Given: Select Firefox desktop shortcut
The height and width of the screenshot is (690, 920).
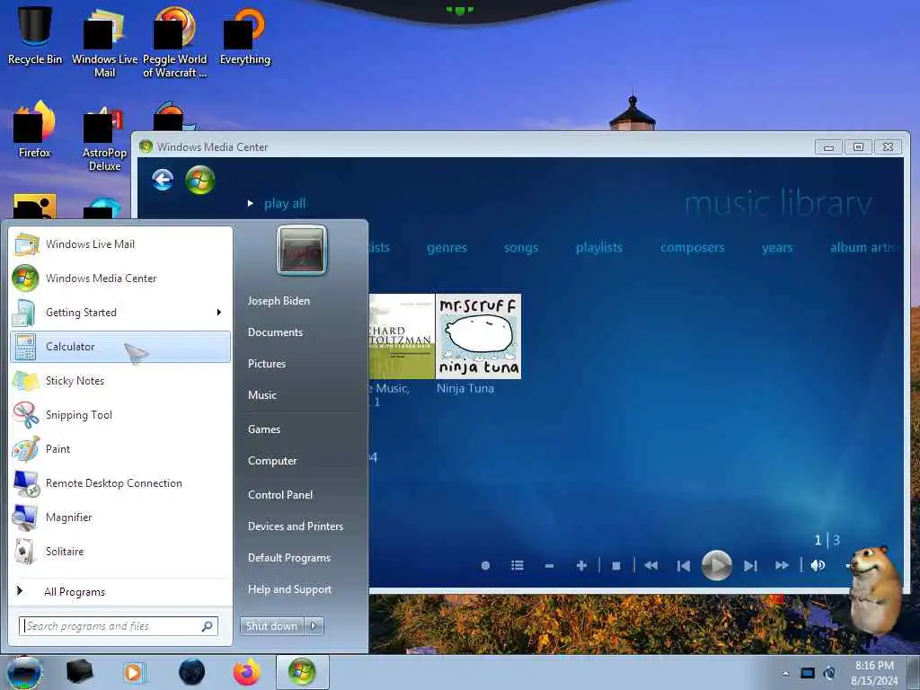Looking at the screenshot, I should (35, 130).
